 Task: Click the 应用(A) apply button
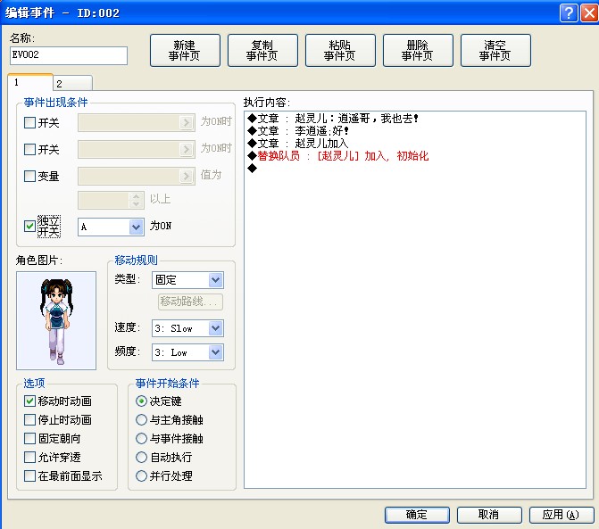tap(562, 515)
